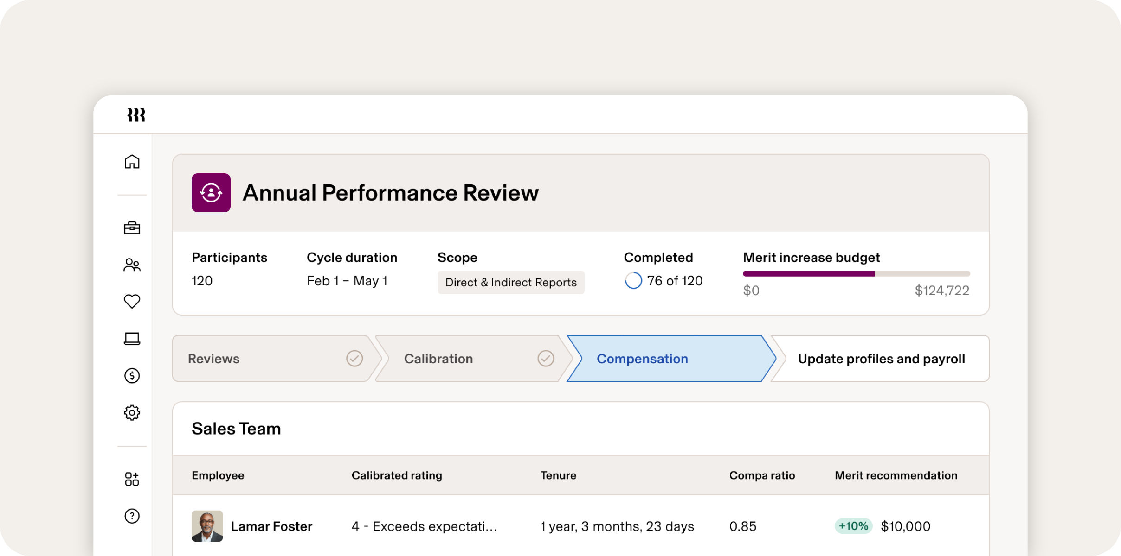Screen dimensions: 1121x556
Task: Click the +10% merit badge
Action: [853, 526]
